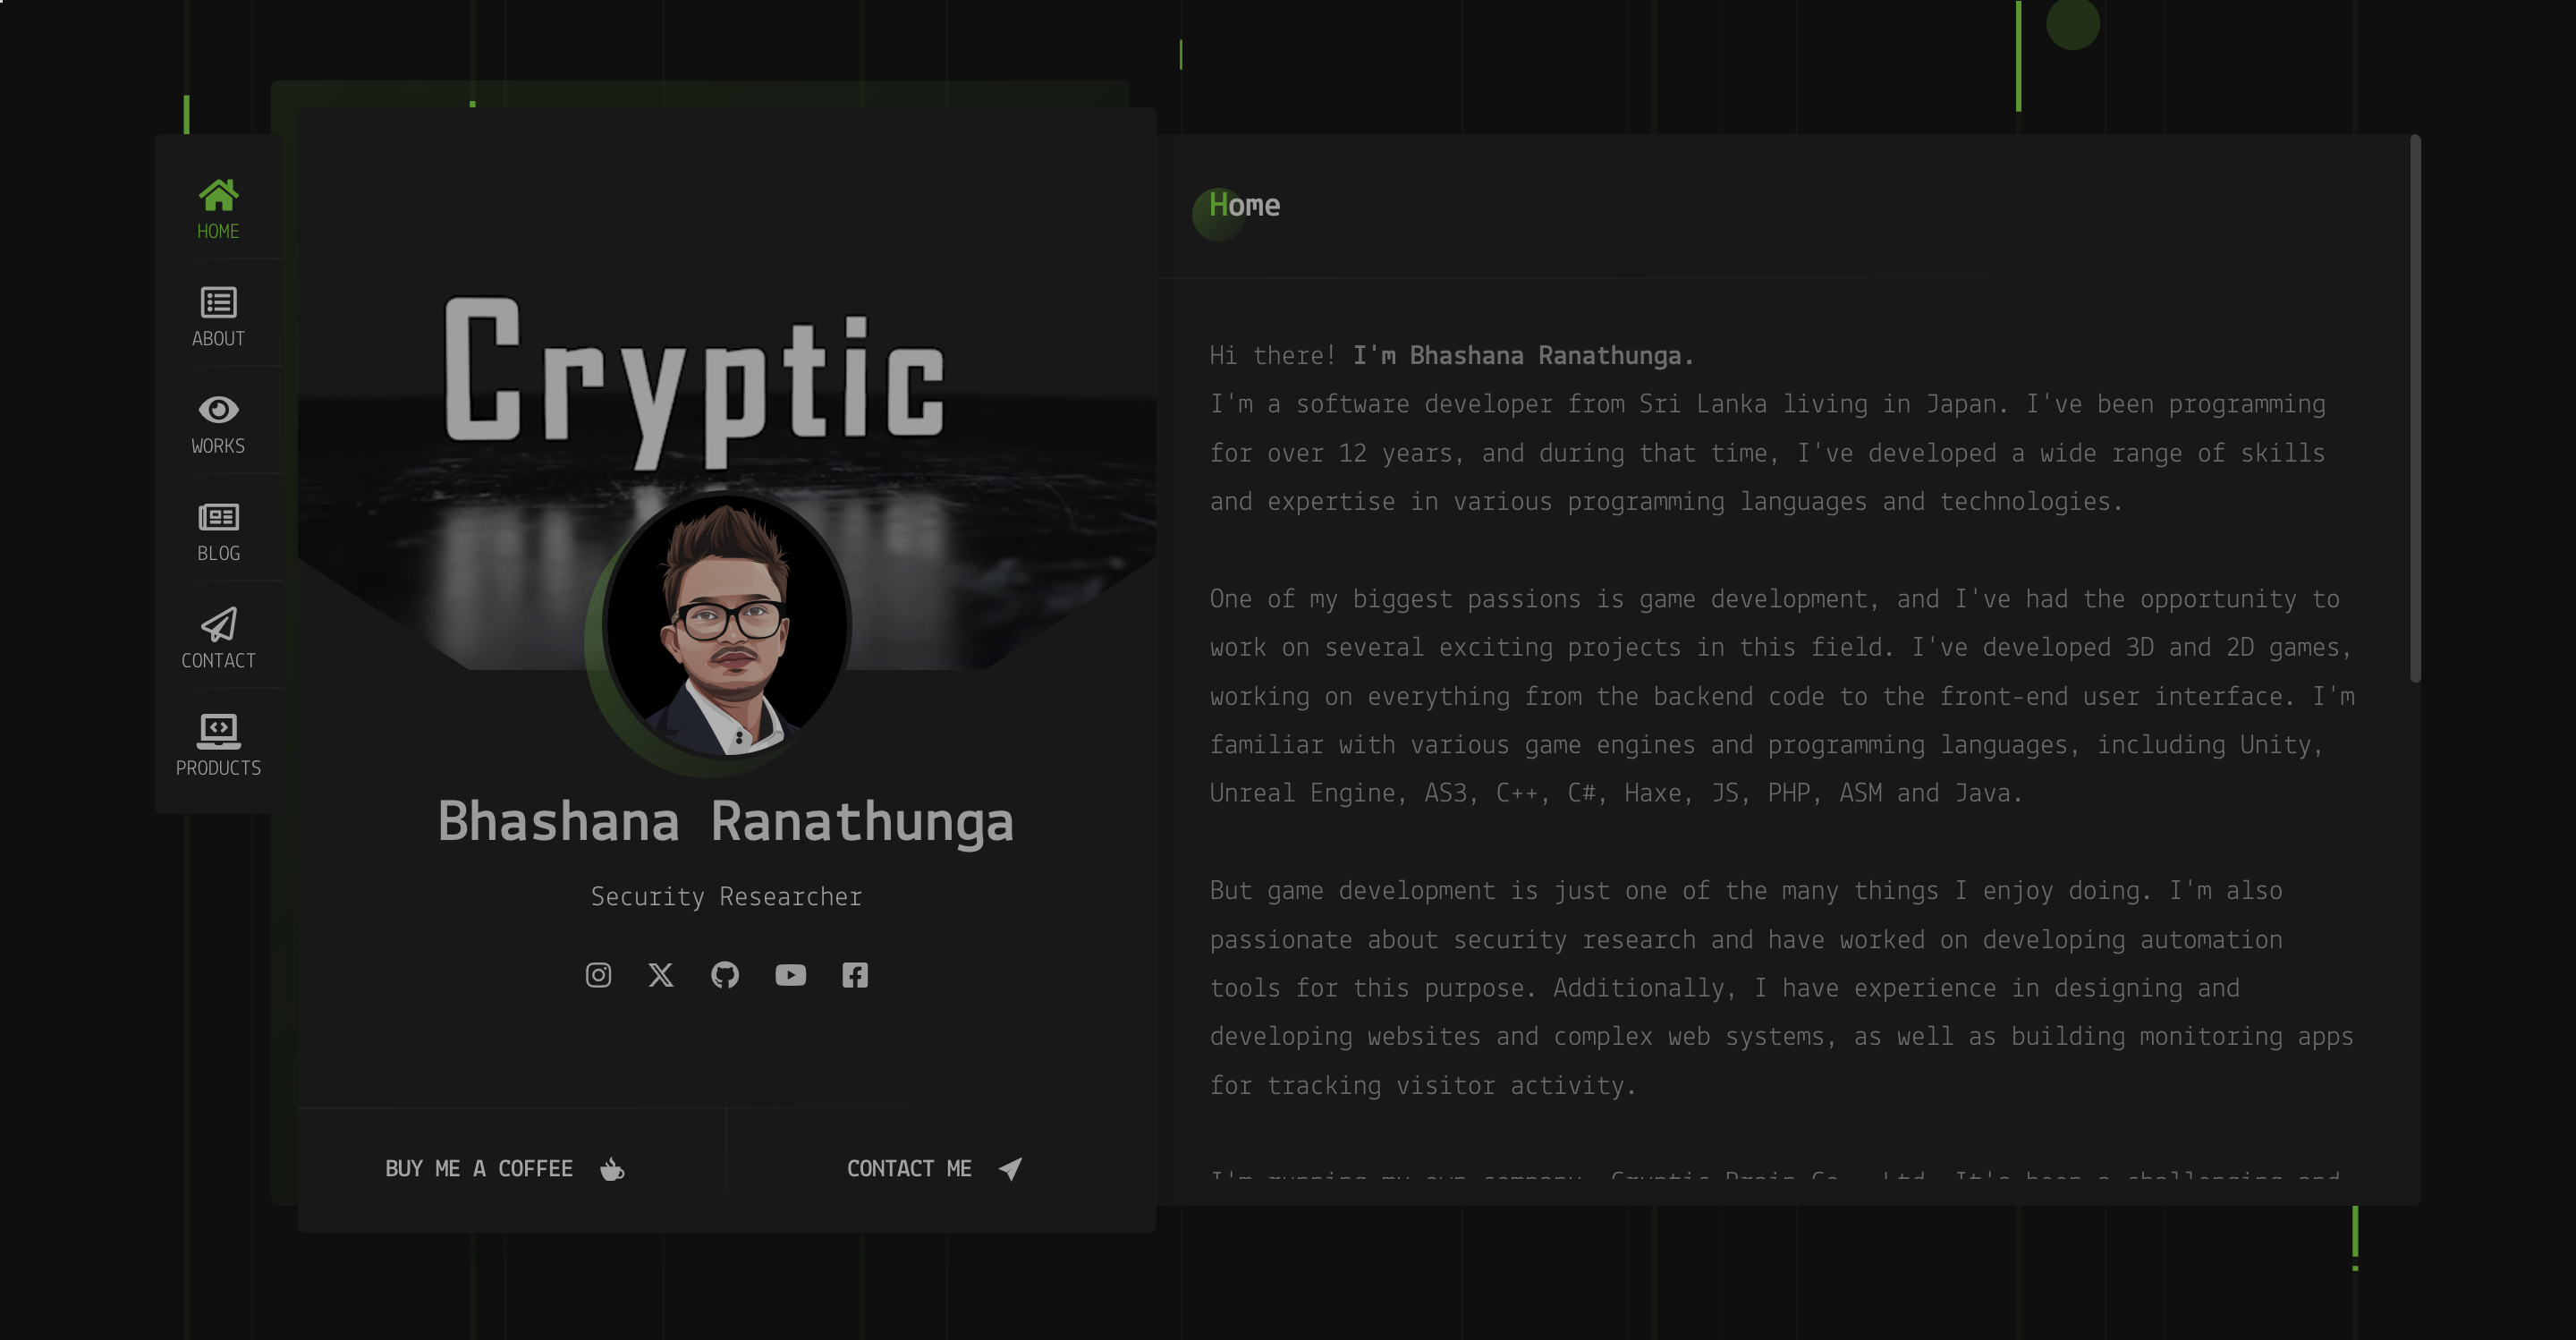Open the Blog newspaper icon
This screenshot has width=2576, height=1340.
(x=218, y=517)
